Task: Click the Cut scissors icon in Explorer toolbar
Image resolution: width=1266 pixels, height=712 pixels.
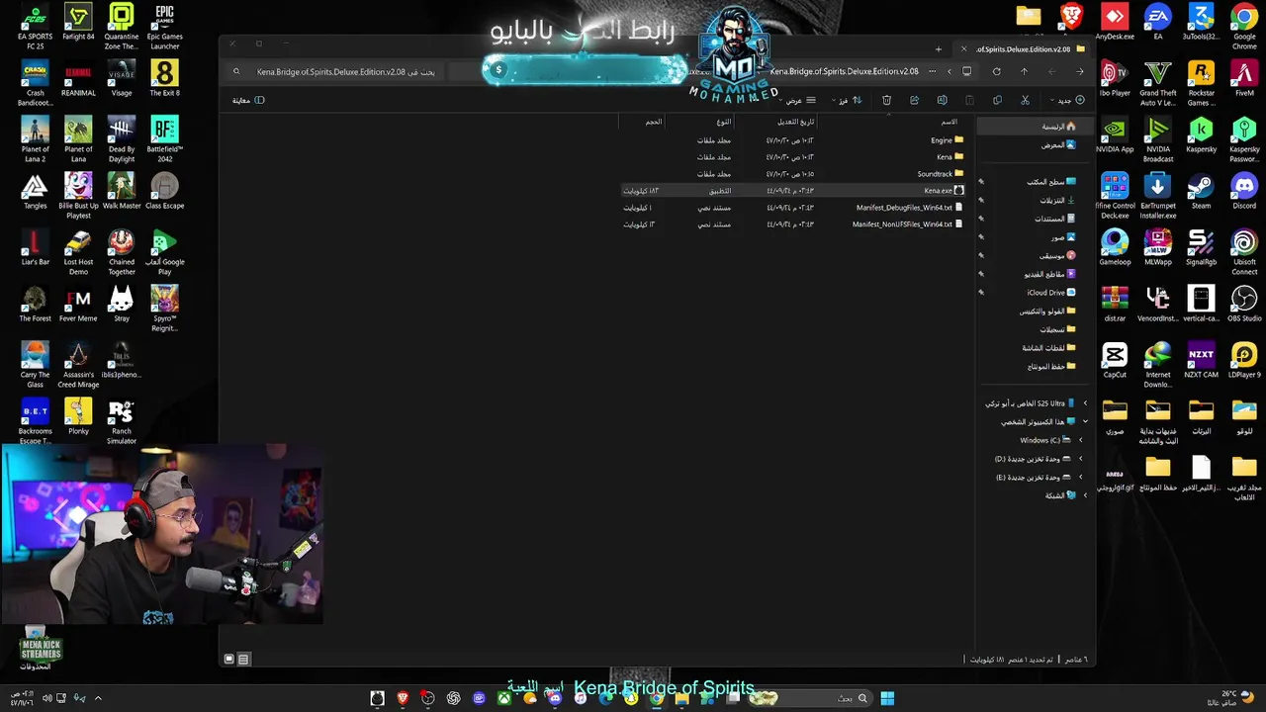Action: coord(1025,100)
